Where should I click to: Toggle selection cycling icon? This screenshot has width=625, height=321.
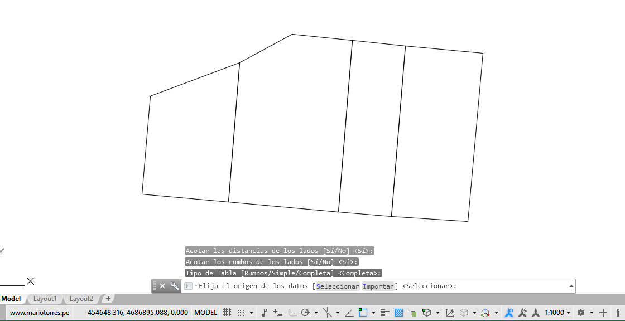tap(412, 313)
